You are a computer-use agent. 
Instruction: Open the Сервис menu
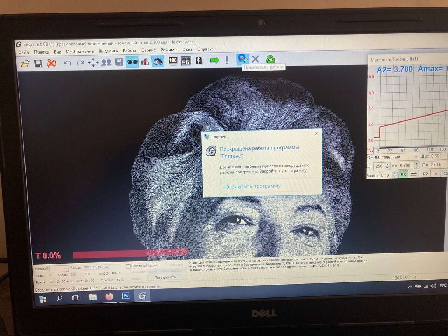point(148,50)
